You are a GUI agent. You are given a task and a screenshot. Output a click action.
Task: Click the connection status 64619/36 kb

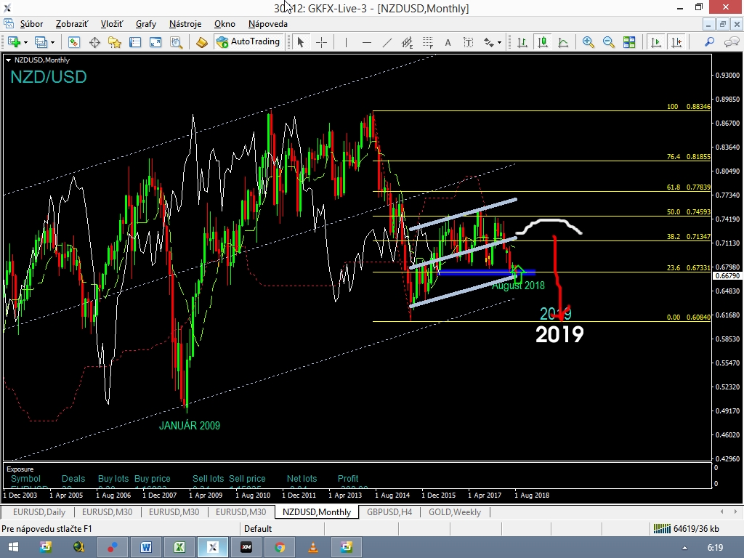click(x=686, y=528)
